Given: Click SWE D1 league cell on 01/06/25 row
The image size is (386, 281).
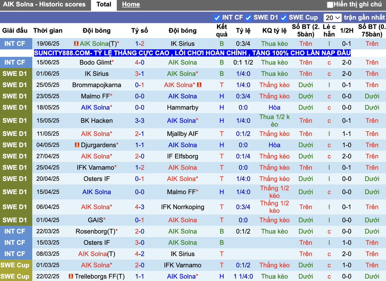Looking at the screenshot, I should coord(16,73).
